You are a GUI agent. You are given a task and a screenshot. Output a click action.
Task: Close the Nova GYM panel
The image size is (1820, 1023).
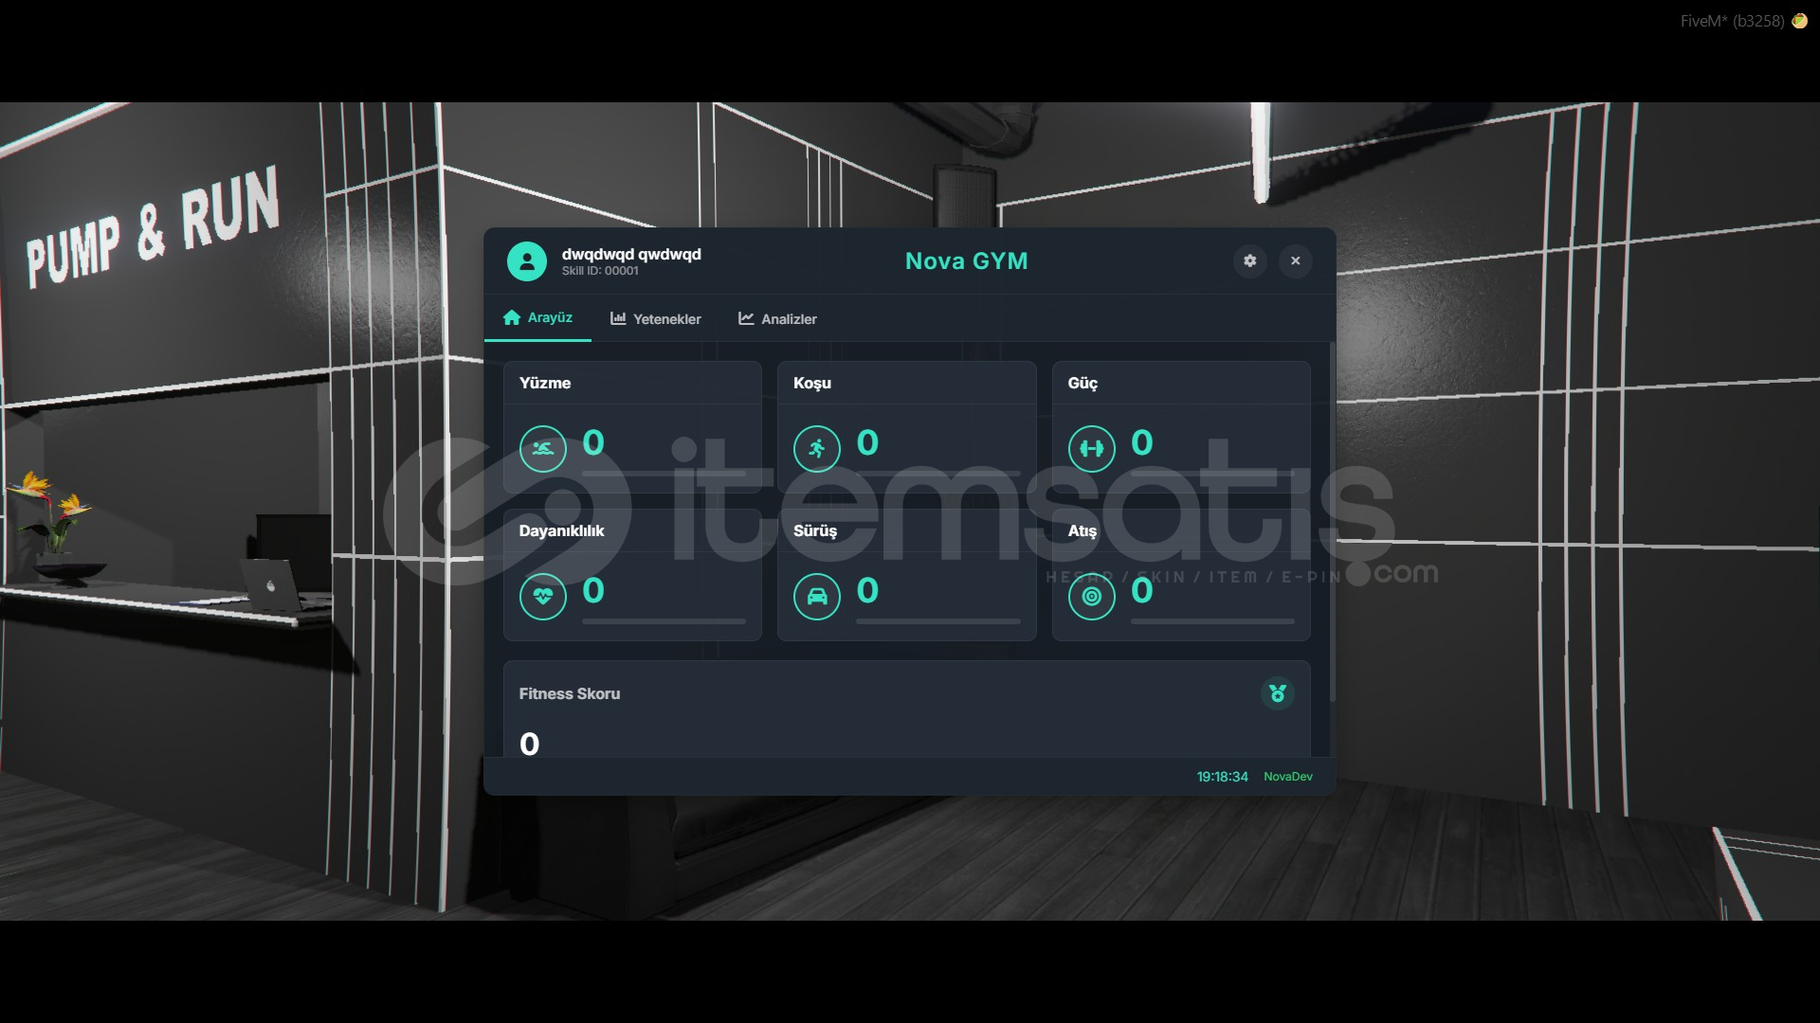[x=1295, y=260]
